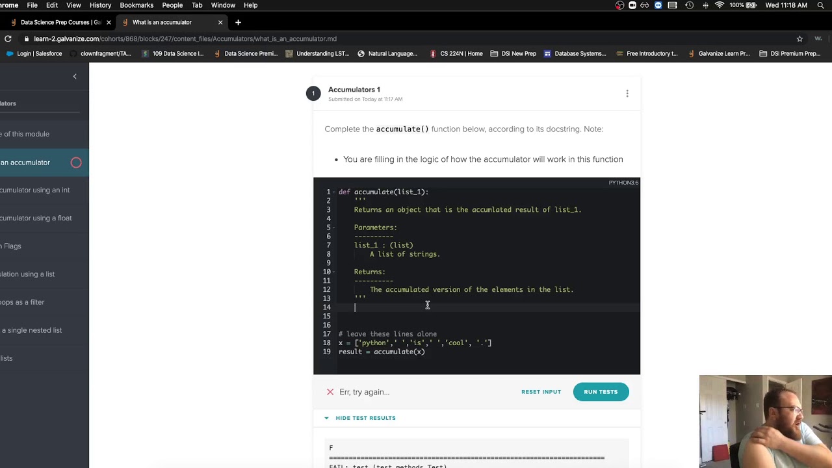Open the View menu
The height and width of the screenshot is (468, 832).
[x=73, y=5]
